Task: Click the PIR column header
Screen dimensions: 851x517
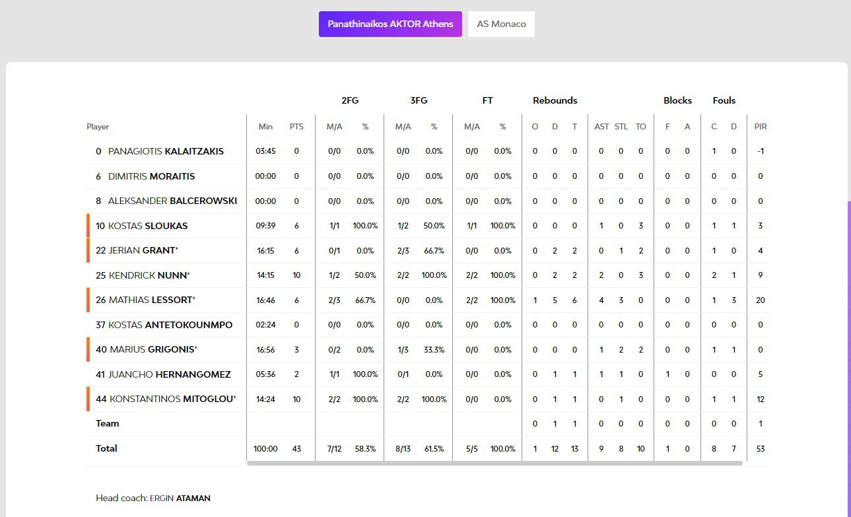Action: 760,127
